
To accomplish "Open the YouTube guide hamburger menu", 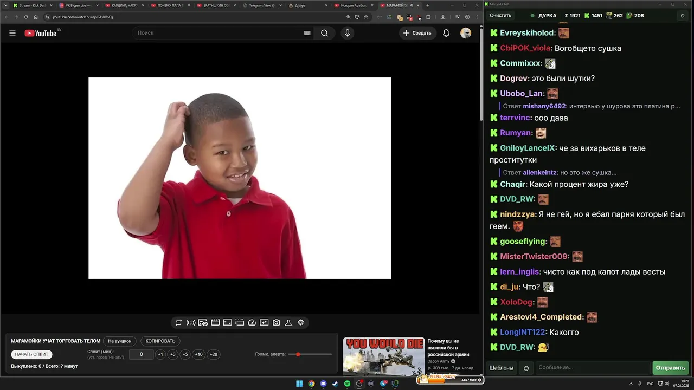I will click(12, 33).
